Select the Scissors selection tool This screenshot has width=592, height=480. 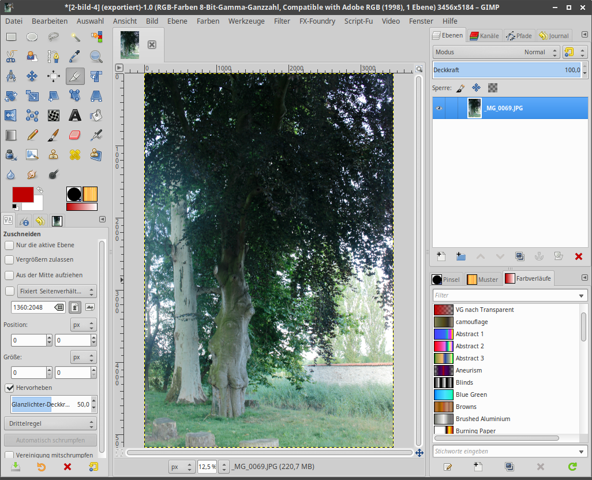[11, 57]
